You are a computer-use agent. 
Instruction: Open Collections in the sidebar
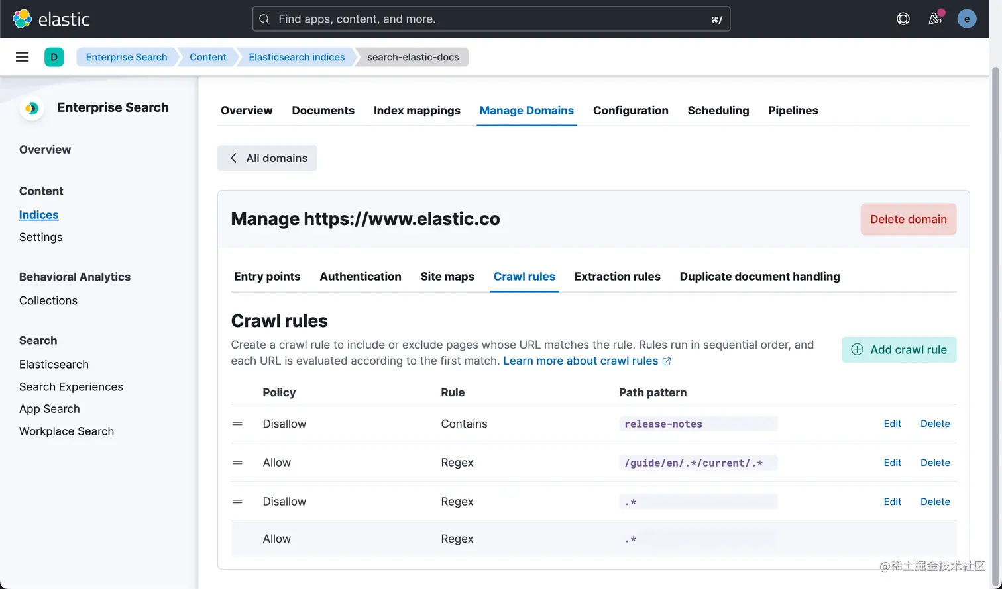[48, 300]
